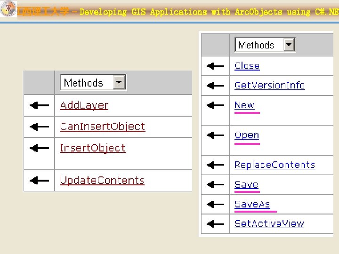
Task: Click method arrow icon beside UpdateContents
Action: point(39,180)
